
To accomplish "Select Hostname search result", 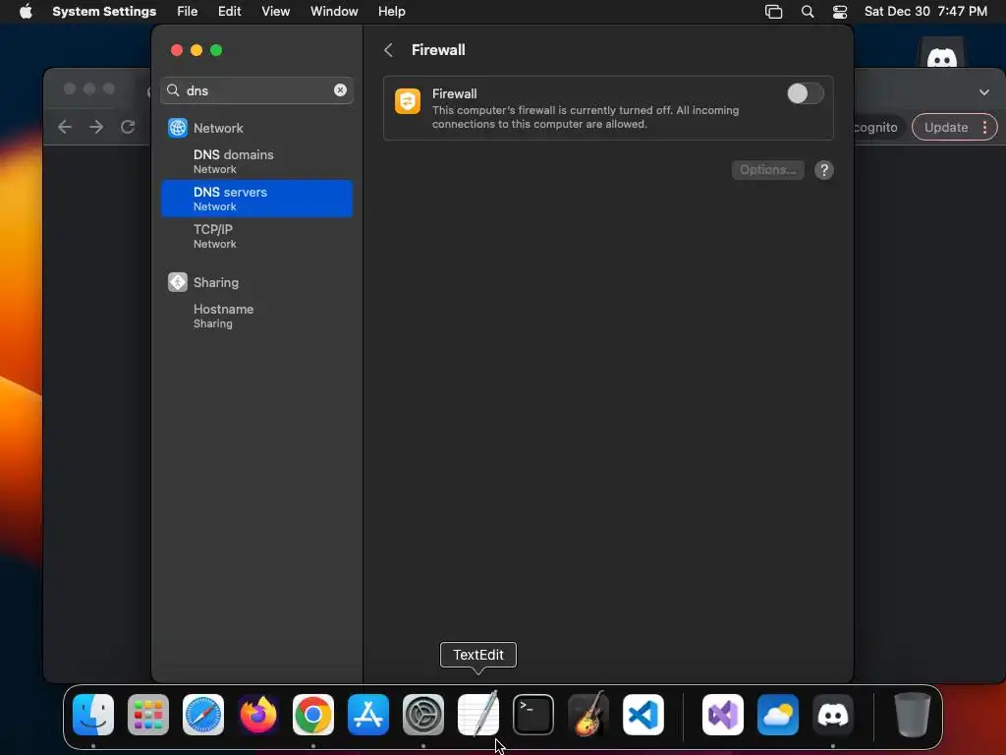I will pyautogui.click(x=256, y=316).
